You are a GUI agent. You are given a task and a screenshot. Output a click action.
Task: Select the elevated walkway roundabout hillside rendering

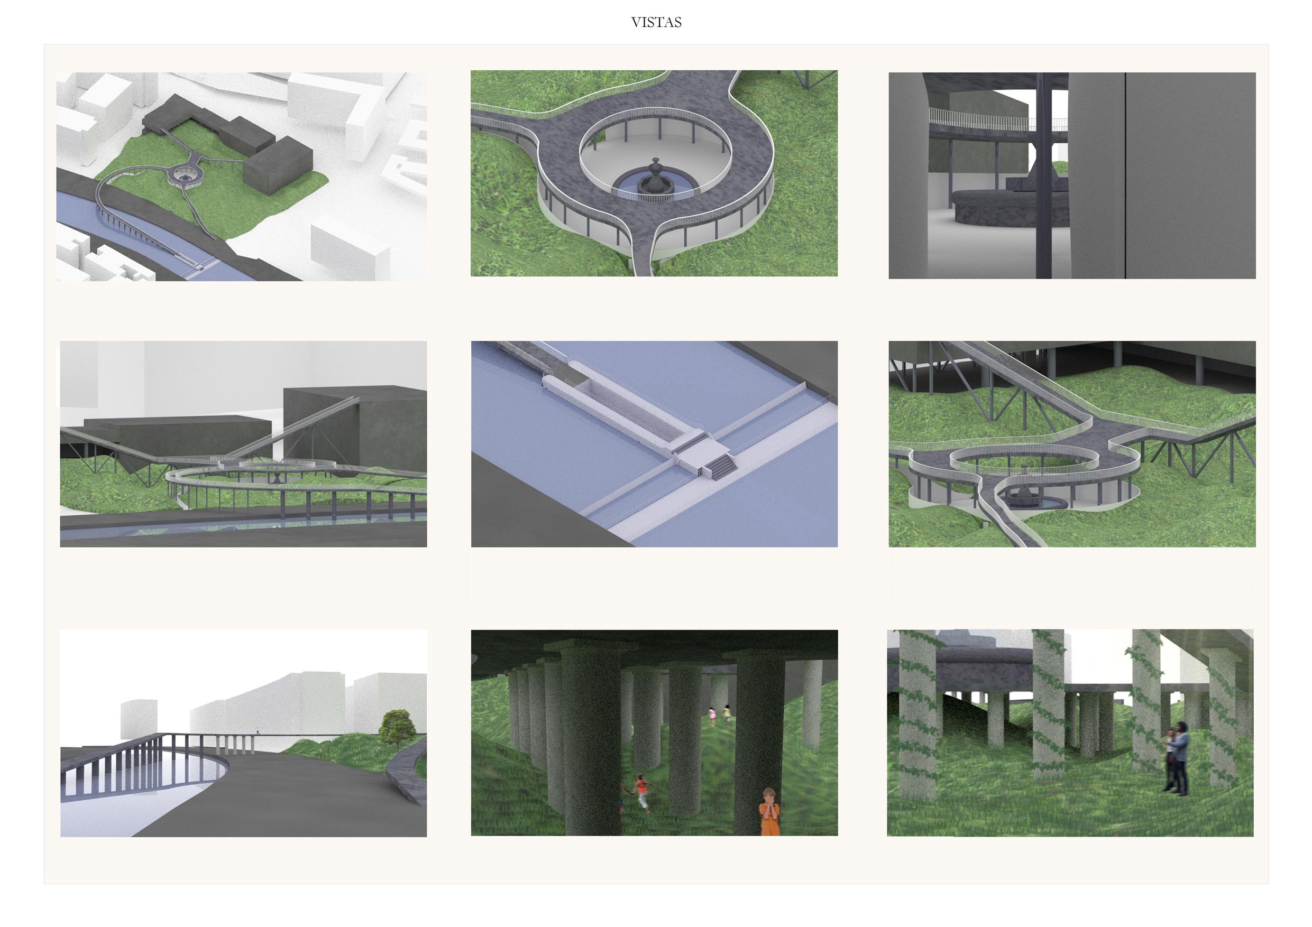pos(1071,444)
